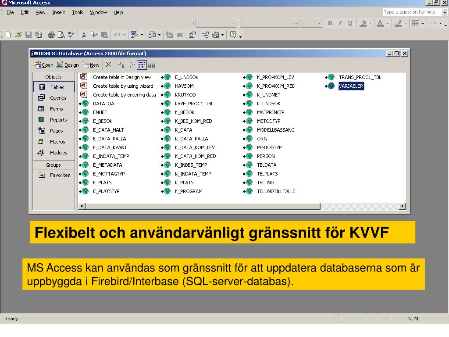Image resolution: width=449 pixels, height=337 pixels.
Task: Select Forms in the Objects pane
Action: pyautogui.click(x=54, y=109)
